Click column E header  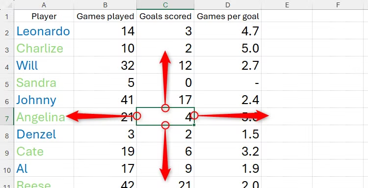287,5
